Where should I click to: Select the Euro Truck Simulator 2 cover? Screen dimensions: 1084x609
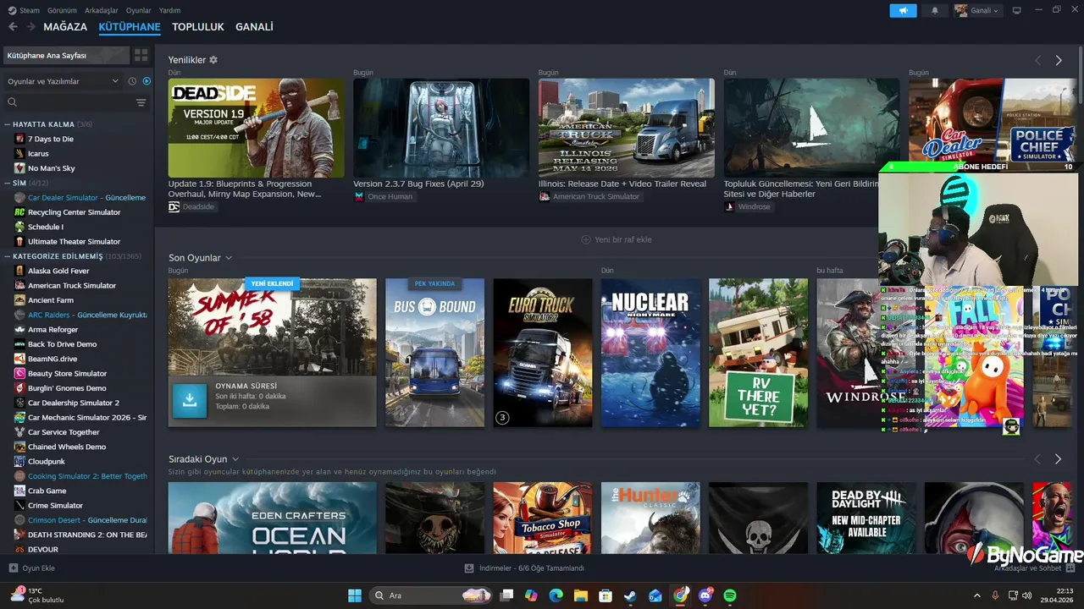tap(543, 353)
